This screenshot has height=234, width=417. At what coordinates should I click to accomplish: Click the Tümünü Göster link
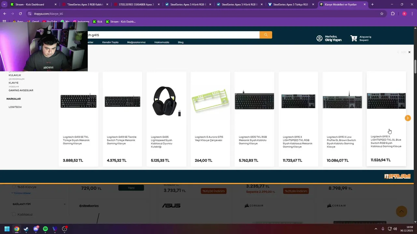coord(22,193)
